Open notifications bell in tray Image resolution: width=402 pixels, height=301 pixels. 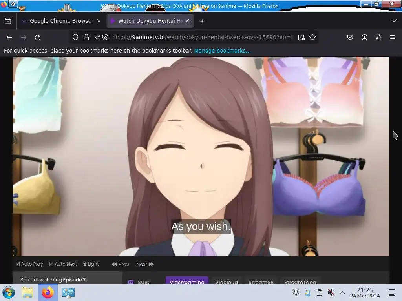tap(296, 292)
